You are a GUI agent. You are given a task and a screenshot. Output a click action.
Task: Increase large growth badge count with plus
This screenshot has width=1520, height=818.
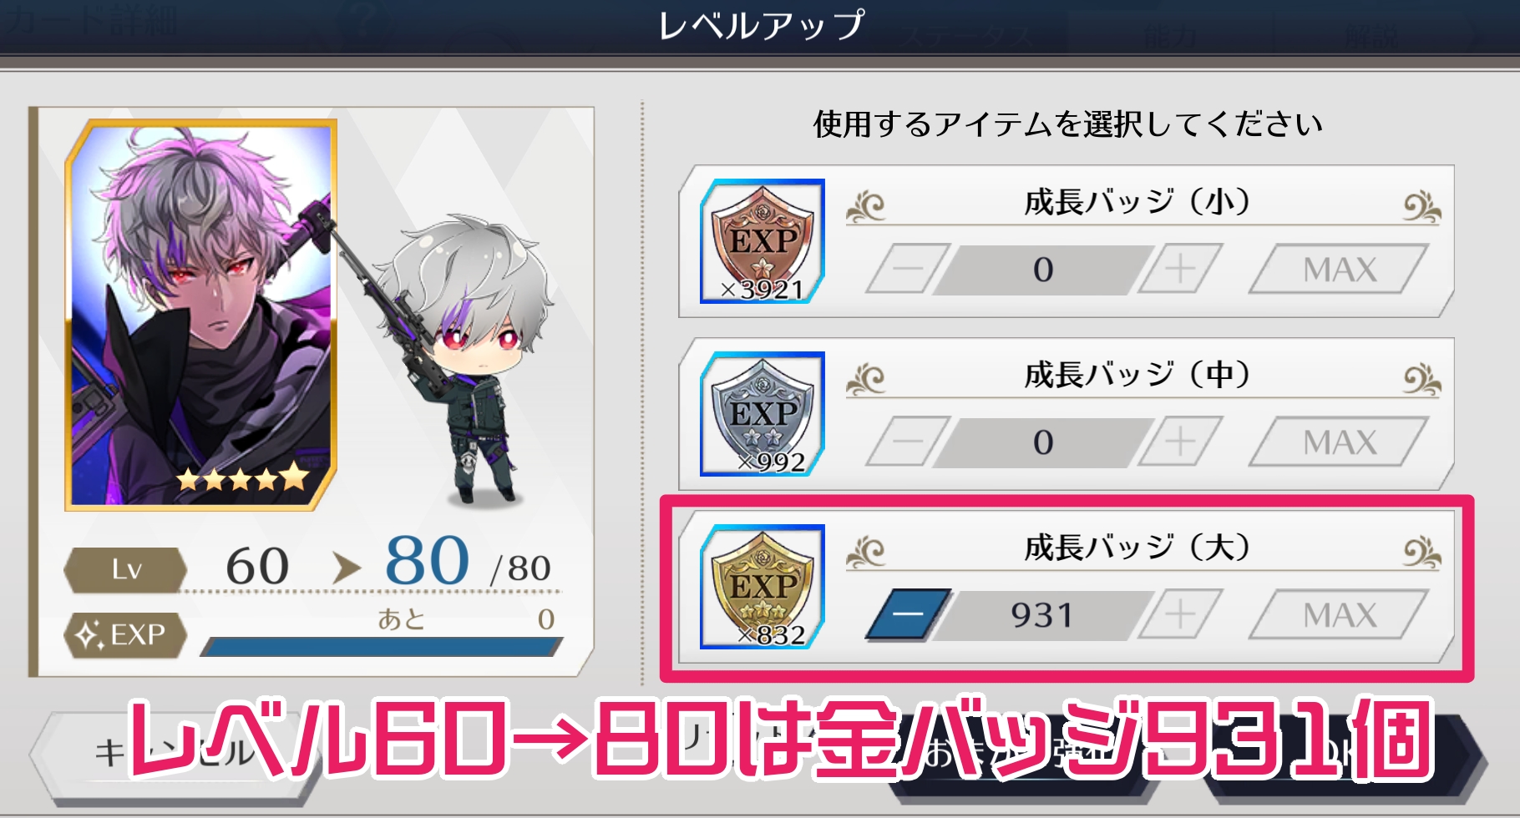(1180, 614)
